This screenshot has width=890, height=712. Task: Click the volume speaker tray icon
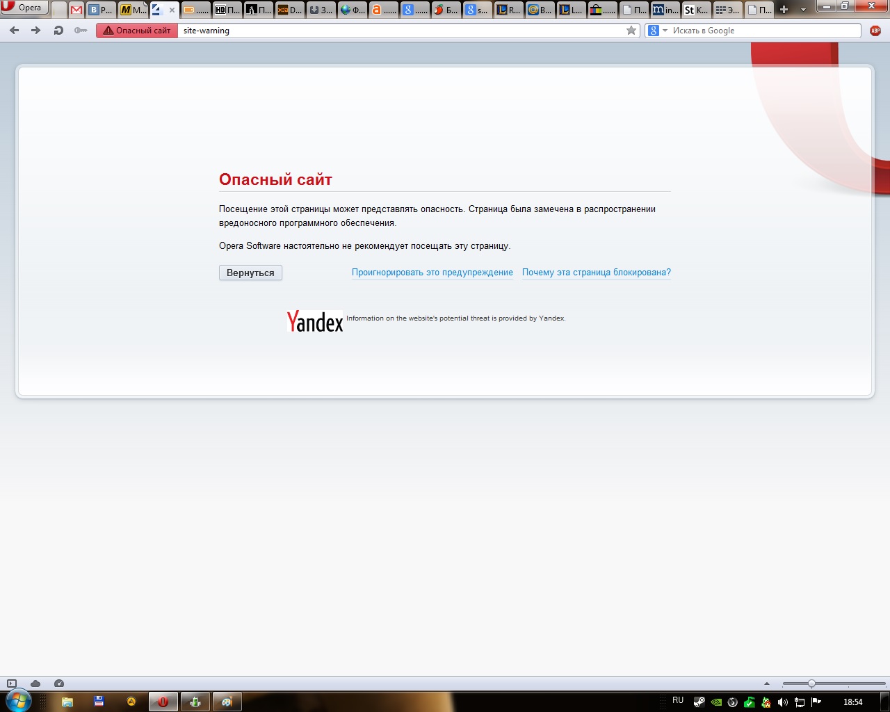coord(783,702)
